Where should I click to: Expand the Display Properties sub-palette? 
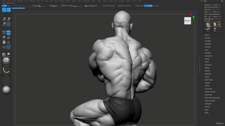coord(210,101)
